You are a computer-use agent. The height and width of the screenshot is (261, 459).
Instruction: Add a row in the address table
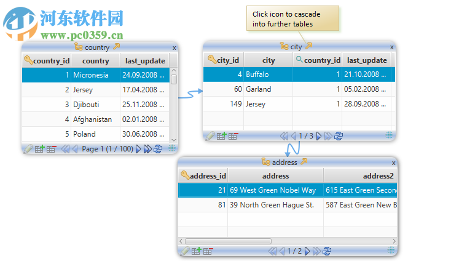coord(197,251)
